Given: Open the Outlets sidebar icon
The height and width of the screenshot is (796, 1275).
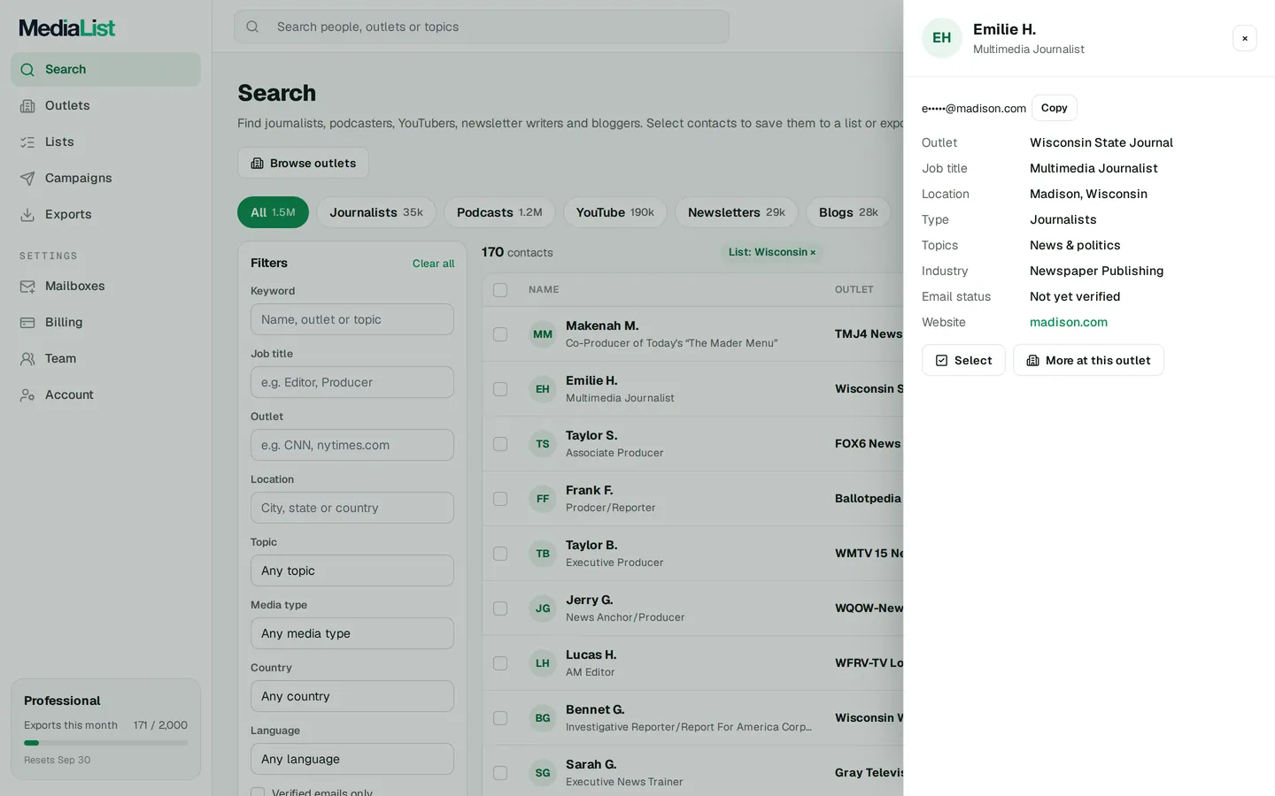Looking at the screenshot, I should tap(27, 106).
